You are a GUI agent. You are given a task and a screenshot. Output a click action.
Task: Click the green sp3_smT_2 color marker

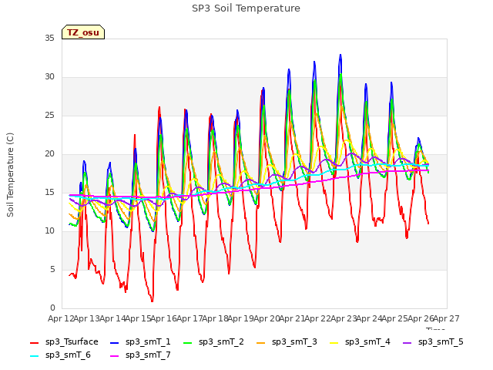pyautogui.click(x=188, y=342)
